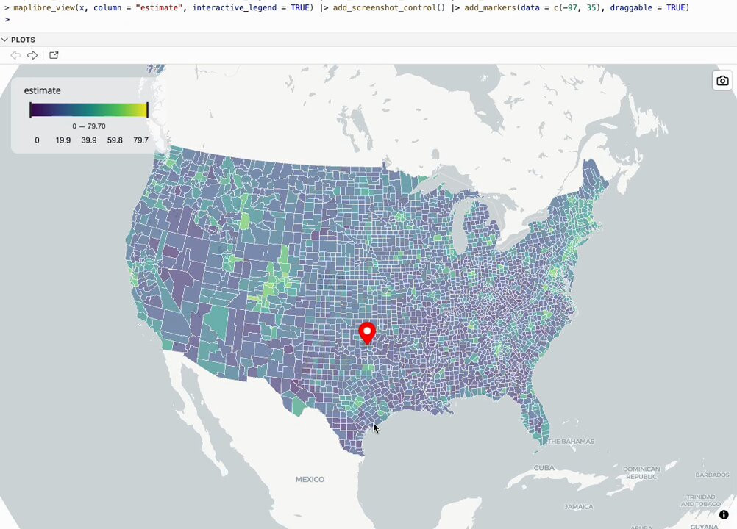The width and height of the screenshot is (737, 529).
Task: Click the TRINIDAD AND TOBAGO map label
Action: 701,500
